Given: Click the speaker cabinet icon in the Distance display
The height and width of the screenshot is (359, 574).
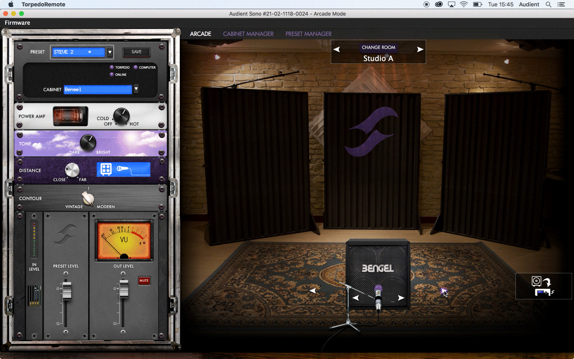Looking at the screenshot, I should tap(106, 169).
